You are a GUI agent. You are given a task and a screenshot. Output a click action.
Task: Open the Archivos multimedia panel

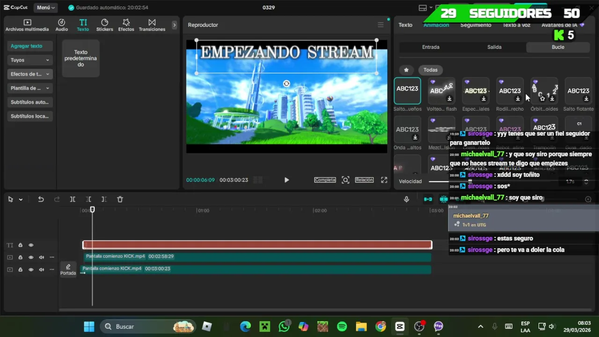(x=27, y=25)
